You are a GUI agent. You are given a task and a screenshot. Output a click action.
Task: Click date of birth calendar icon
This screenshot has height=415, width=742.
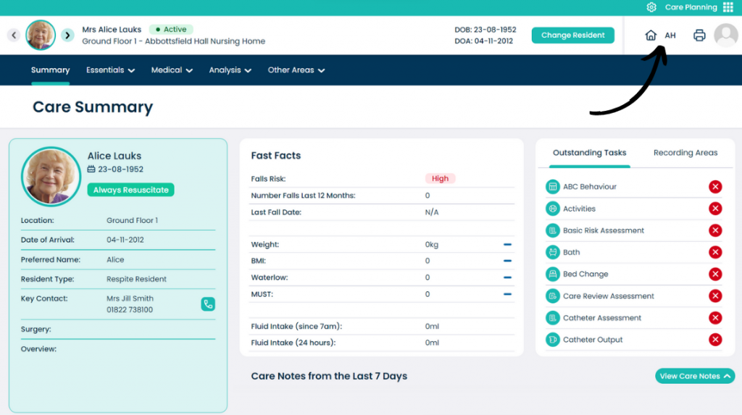[x=91, y=169]
